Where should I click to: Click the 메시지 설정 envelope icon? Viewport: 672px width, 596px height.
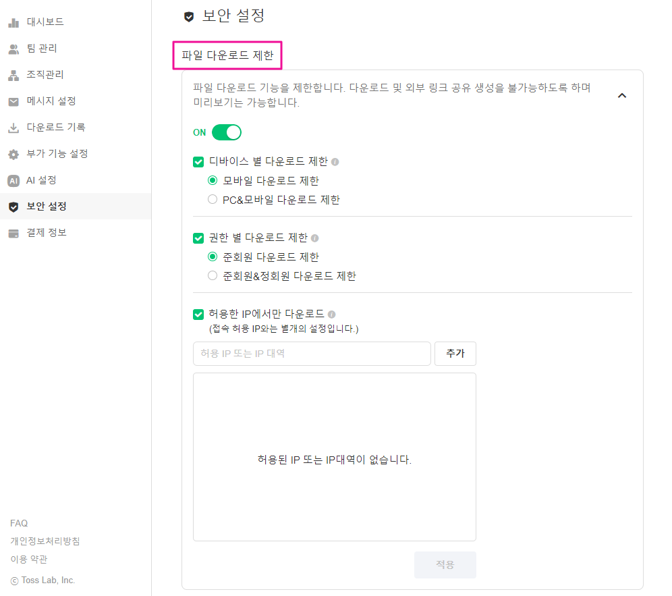tap(13, 101)
